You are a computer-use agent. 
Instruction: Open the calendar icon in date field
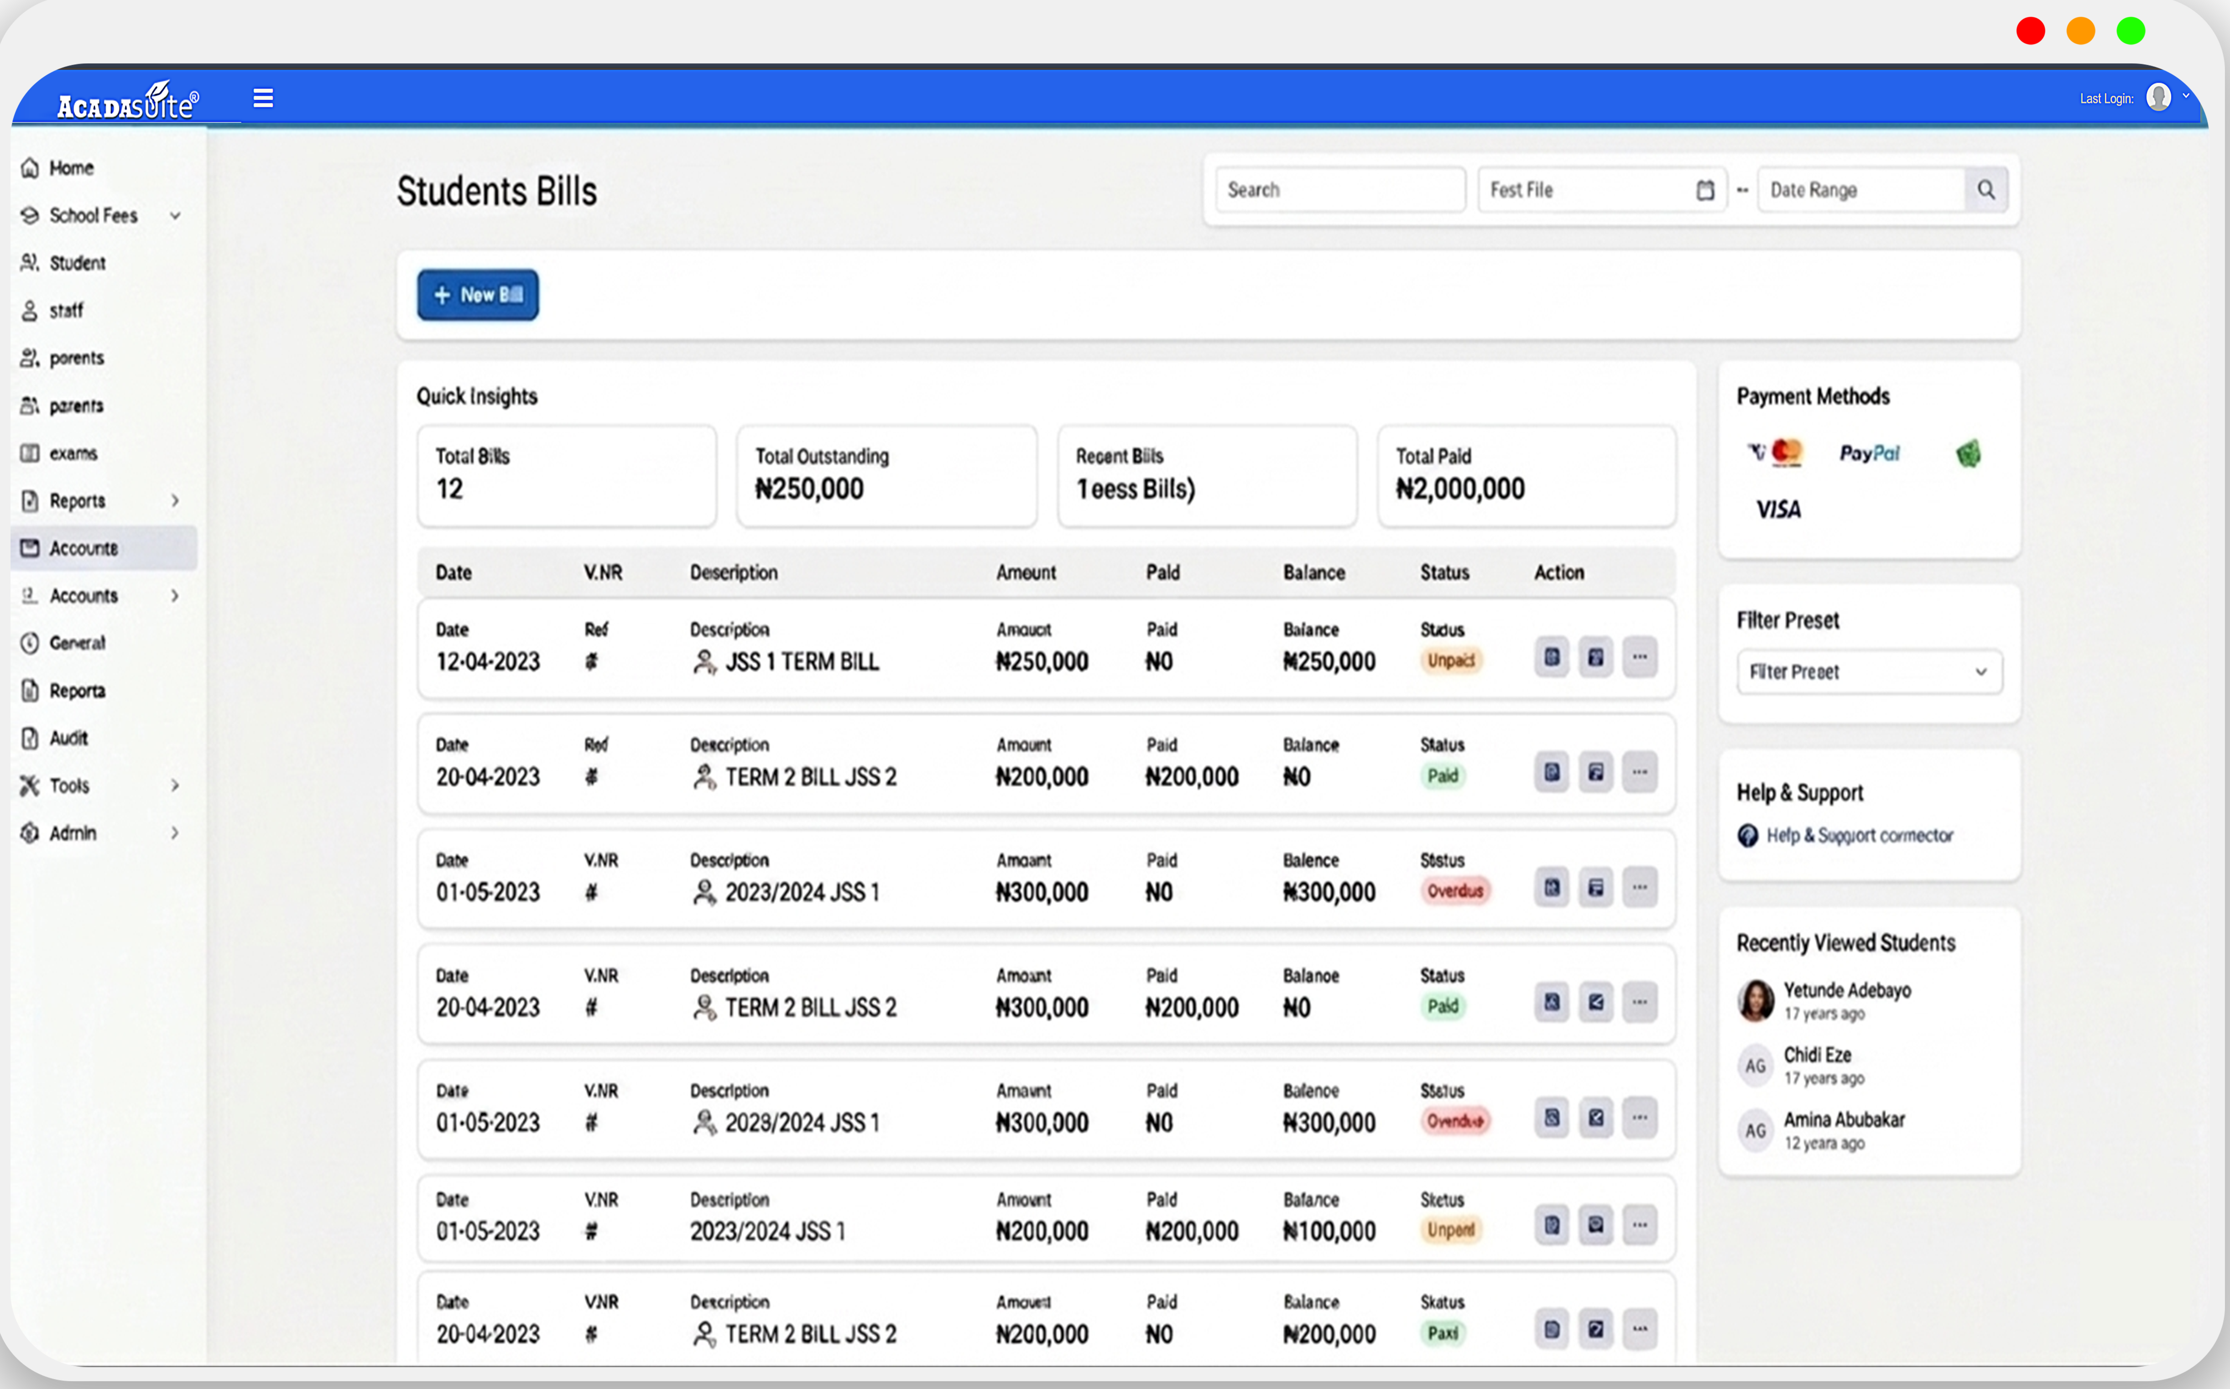[1704, 190]
